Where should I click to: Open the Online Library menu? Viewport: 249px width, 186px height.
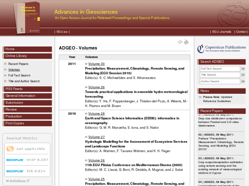[x=27, y=56]
